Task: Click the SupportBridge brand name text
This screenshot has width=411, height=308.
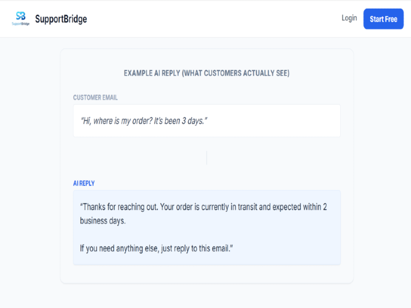Action: 61,19
